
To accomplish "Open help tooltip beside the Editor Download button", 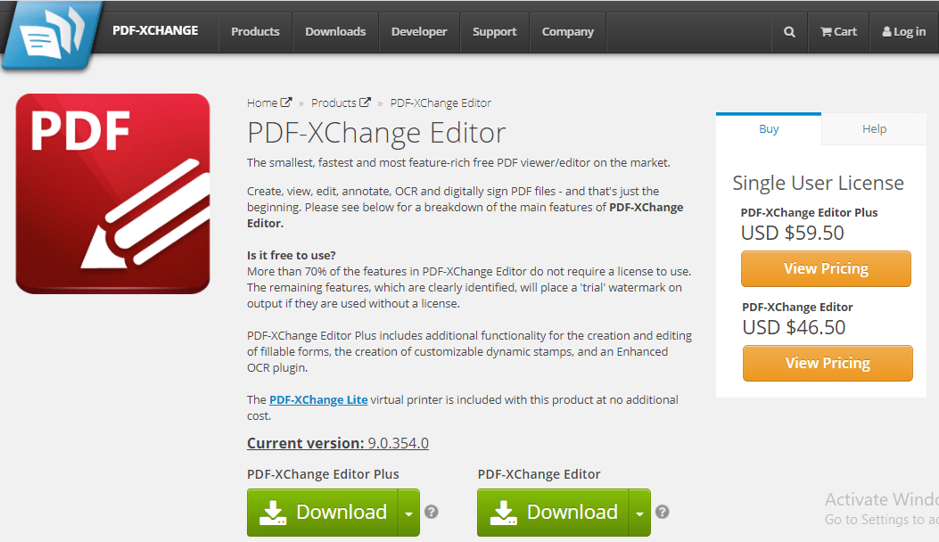I will (x=662, y=513).
